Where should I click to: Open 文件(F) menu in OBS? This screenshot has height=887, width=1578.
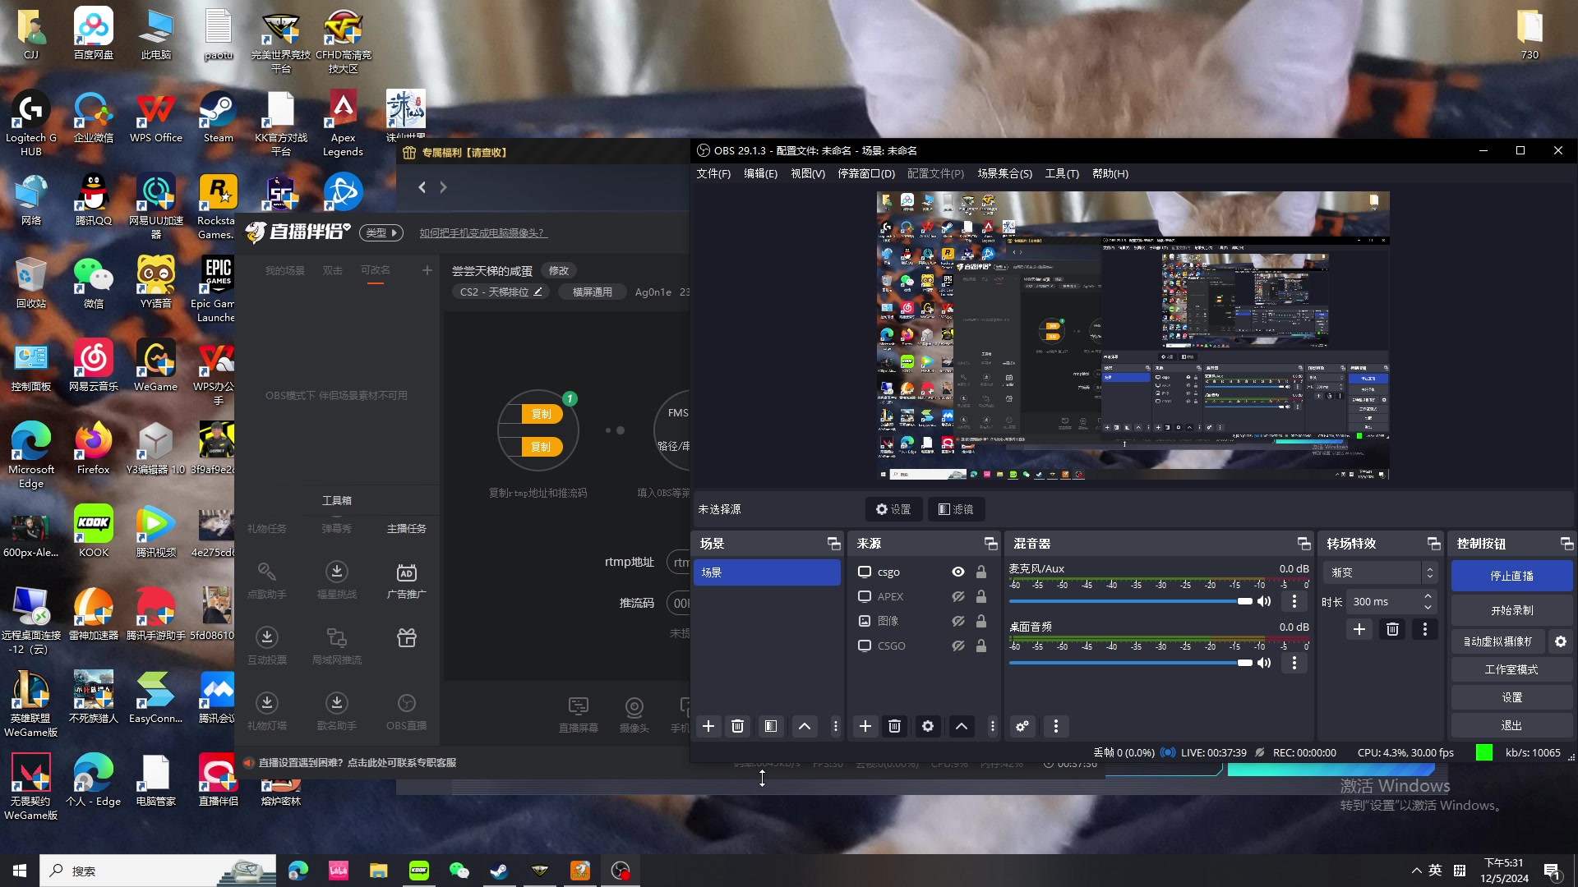tap(713, 173)
